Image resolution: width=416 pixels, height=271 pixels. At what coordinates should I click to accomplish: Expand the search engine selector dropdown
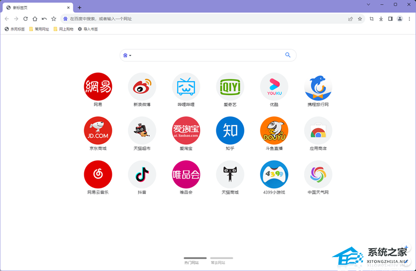(127, 55)
